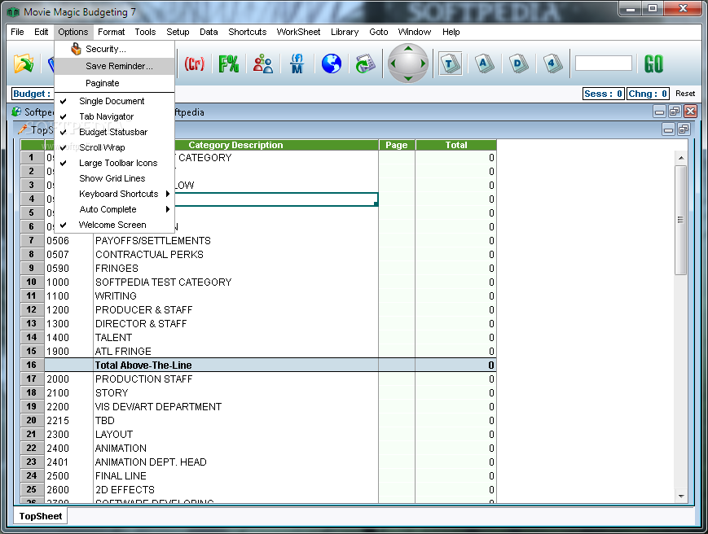The width and height of the screenshot is (708, 534).
Task: Open the Goto menu
Action: [x=378, y=32]
